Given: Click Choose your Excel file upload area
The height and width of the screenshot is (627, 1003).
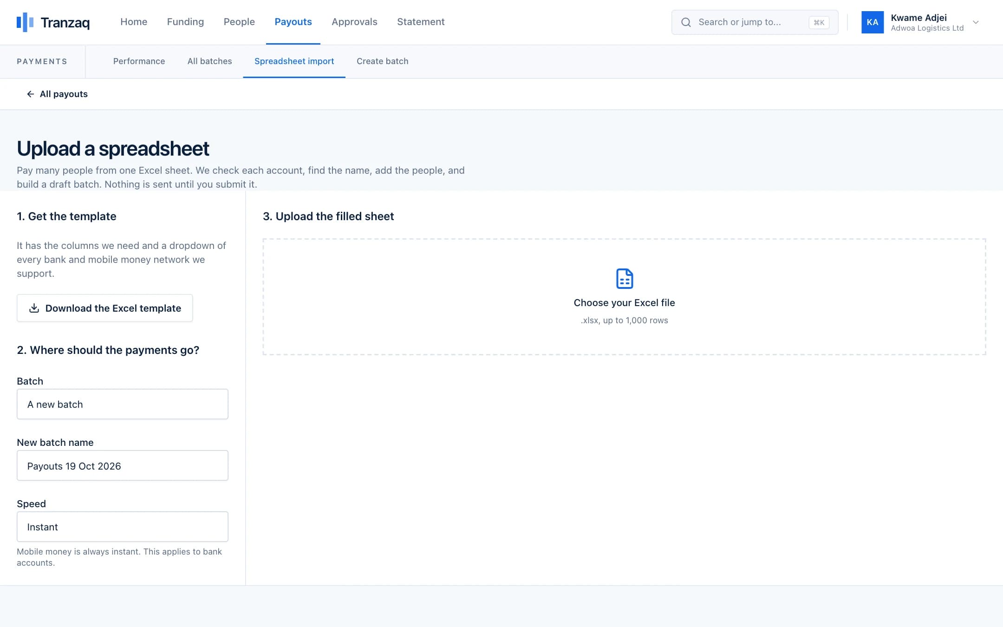Looking at the screenshot, I should point(624,297).
